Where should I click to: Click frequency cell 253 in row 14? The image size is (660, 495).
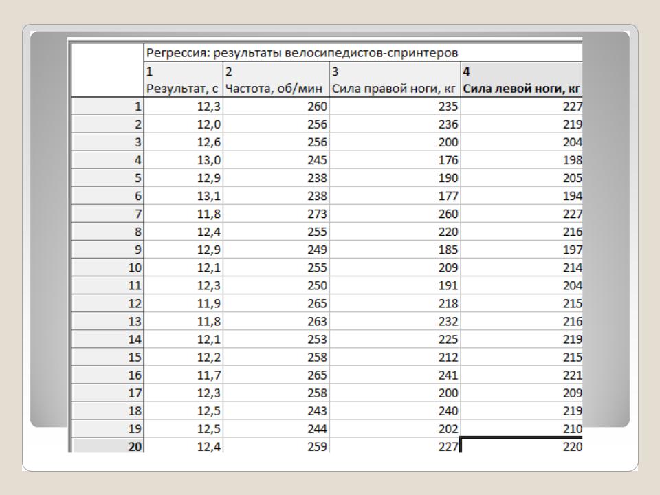point(276,339)
